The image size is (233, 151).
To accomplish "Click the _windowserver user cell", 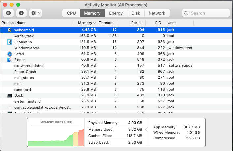I will pyautogui.click(x=180, y=48).
